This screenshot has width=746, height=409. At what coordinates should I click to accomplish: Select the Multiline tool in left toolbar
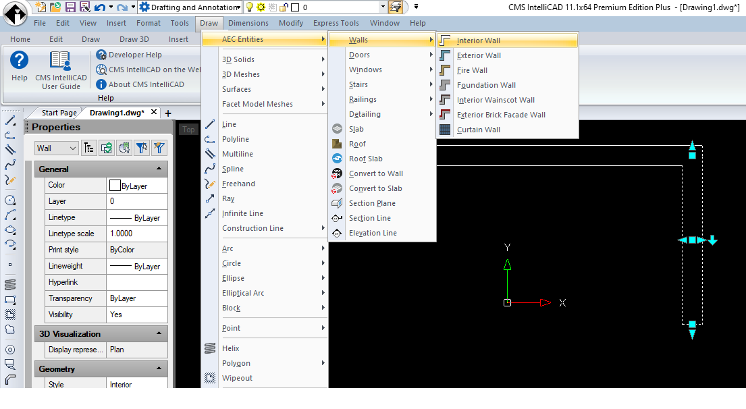point(10,150)
